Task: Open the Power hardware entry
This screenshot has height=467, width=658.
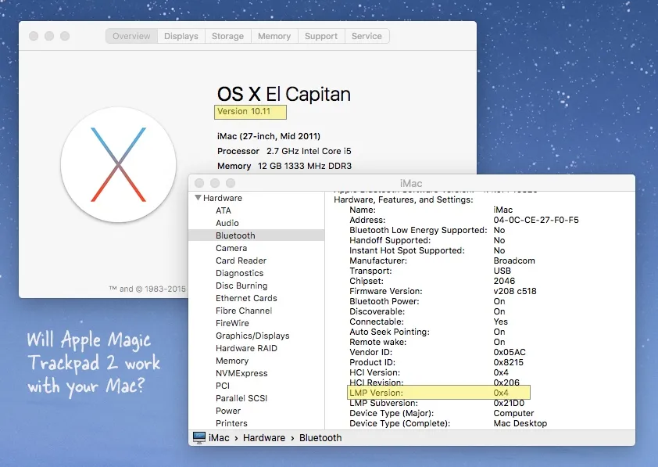Action: pos(227,411)
